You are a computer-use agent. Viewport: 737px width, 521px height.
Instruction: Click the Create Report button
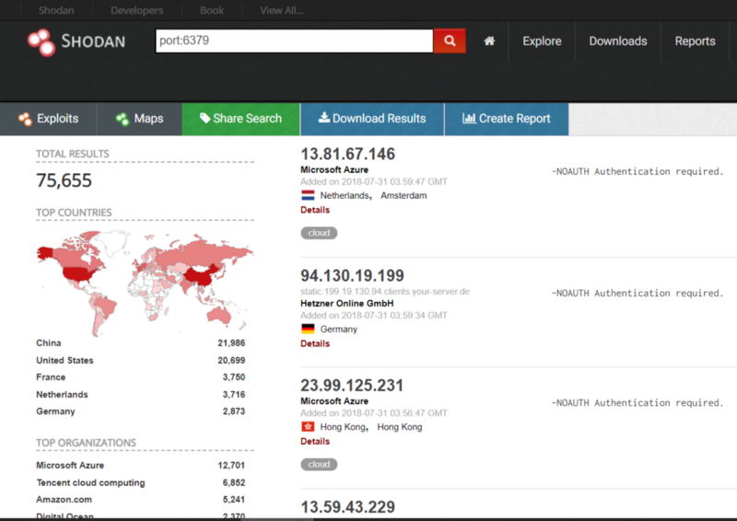pyautogui.click(x=506, y=119)
